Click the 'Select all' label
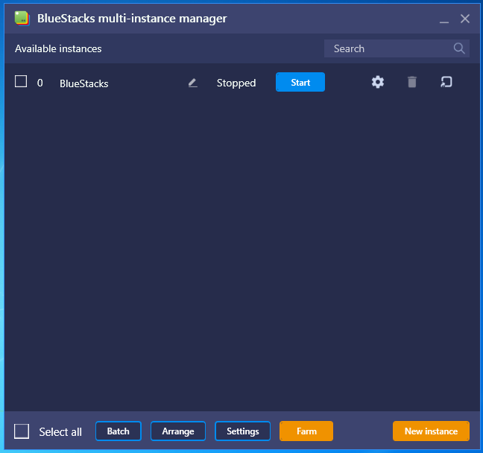The height and width of the screenshot is (453, 483). point(60,431)
